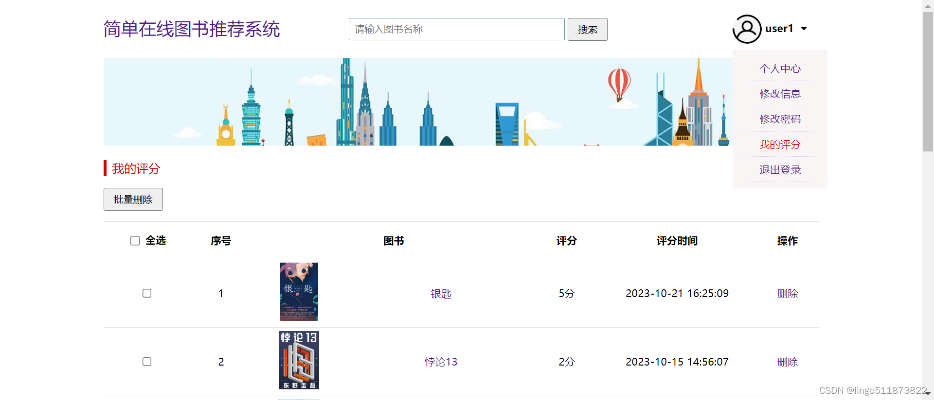Open the user1 account name
934x400 pixels.
pyautogui.click(x=779, y=29)
